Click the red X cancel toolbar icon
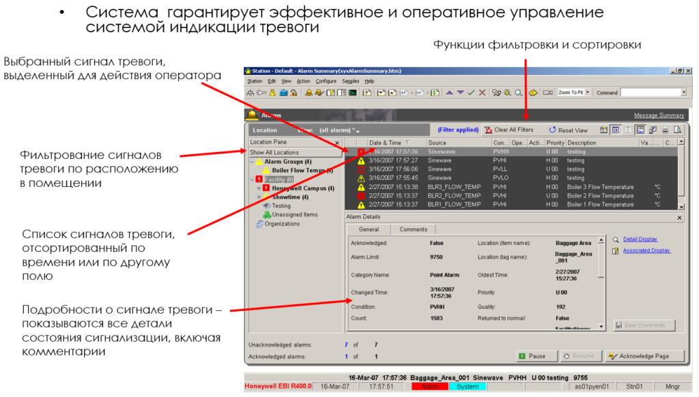Viewport: 699px width, 397px height. [482, 92]
